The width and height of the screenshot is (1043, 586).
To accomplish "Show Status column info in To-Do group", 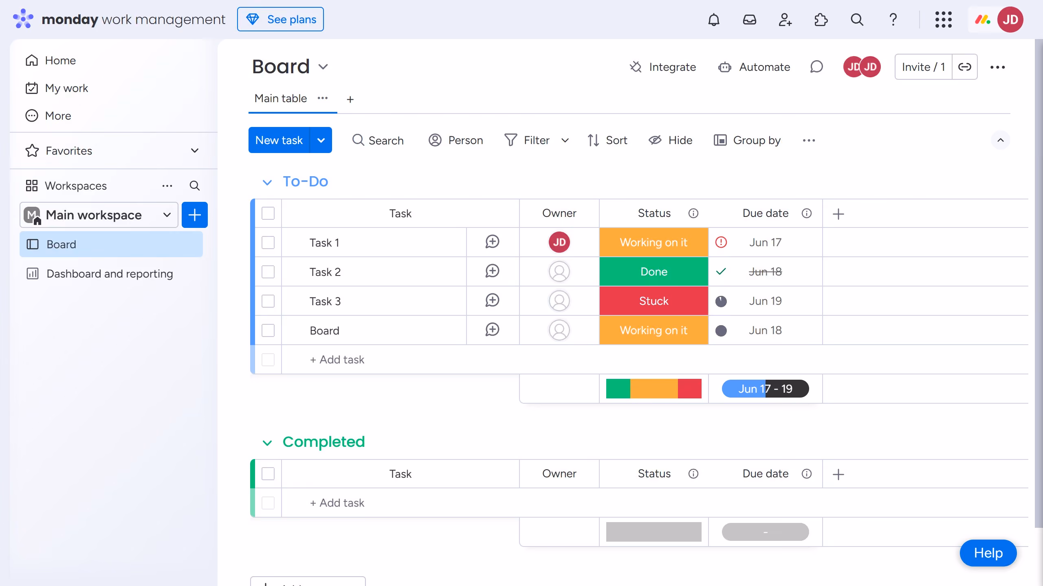I will [693, 213].
